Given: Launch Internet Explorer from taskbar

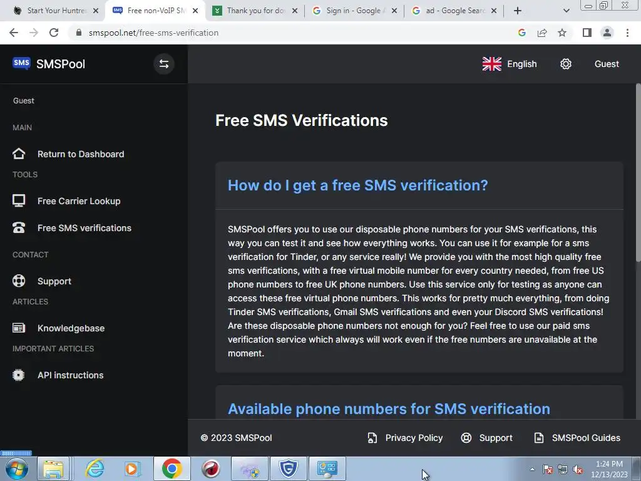Looking at the screenshot, I should point(95,468).
